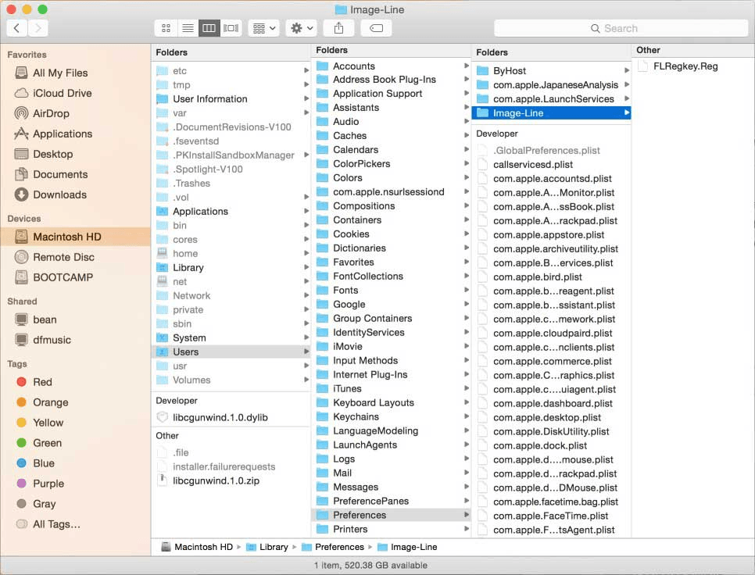Expand the etc folder arrow
The image size is (755, 575).
click(x=306, y=71)
